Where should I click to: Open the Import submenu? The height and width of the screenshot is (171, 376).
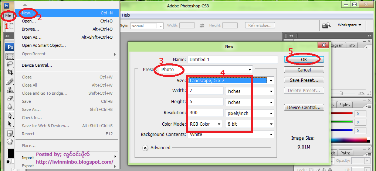(x=67, y=158)
